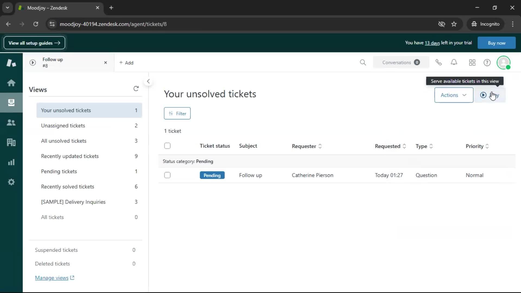Click the Ticket status column header
Screen dimensions: 521x293
pos(215,146)
